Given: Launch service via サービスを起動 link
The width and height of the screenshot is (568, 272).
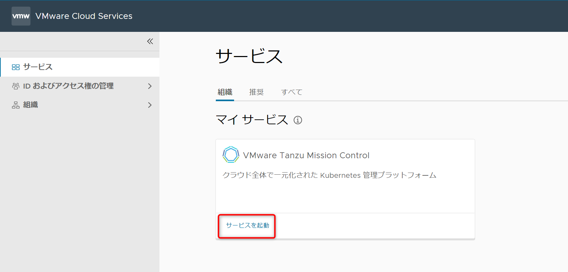Looking at the screenshot, I should pos(247,225).
